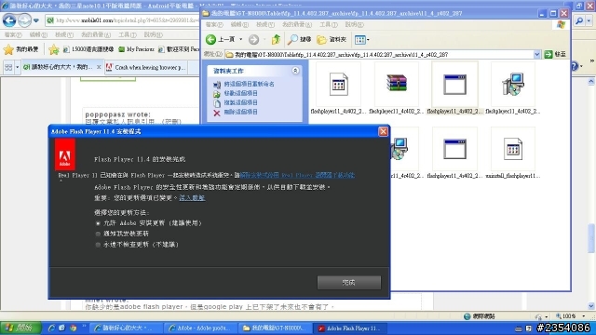
Task: Click the 深入瞭解 learn more link
Action: click(192, 198)
